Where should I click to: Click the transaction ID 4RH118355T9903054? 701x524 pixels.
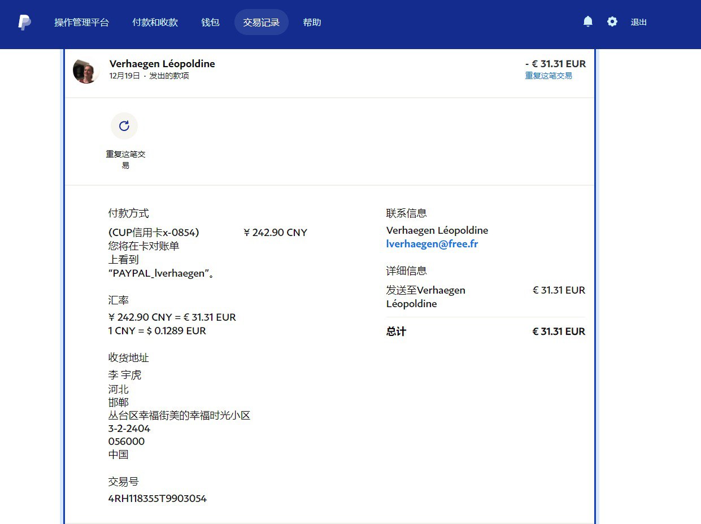157,499
